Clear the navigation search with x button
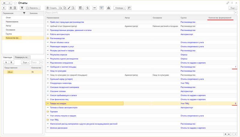 pyautogui.click(x=41, y=62)
